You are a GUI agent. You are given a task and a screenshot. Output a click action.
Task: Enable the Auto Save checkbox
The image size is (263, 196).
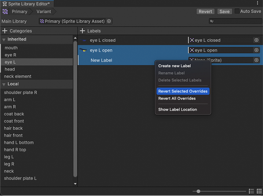pos(237,11)
